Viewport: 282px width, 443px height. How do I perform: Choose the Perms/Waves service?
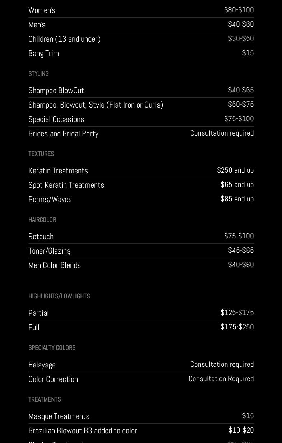[50, 199]
